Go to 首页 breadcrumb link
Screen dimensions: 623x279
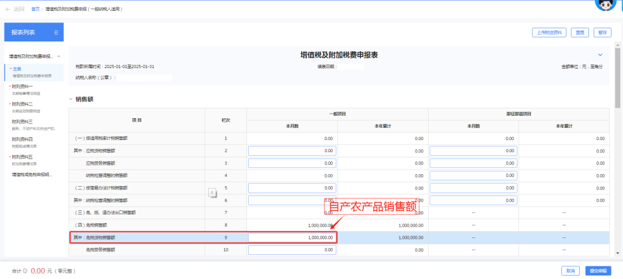pyautogui.click(x=36, y=9)
